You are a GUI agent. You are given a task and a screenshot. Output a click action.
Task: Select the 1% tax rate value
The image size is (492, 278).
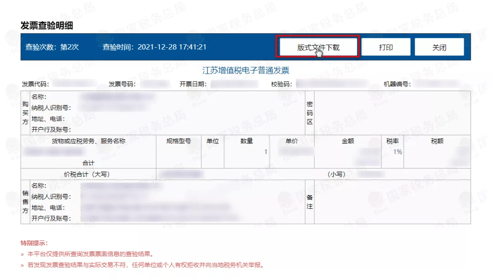click(398, 152)
